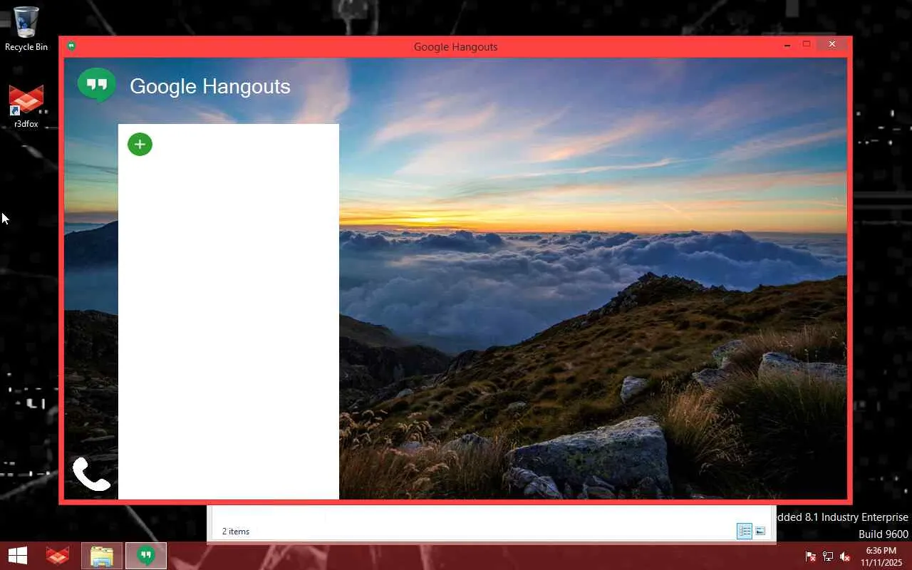The image size is (912, 570).
Task: Click the "Google Hangouts" title bar text
Action: pos(456,47)
